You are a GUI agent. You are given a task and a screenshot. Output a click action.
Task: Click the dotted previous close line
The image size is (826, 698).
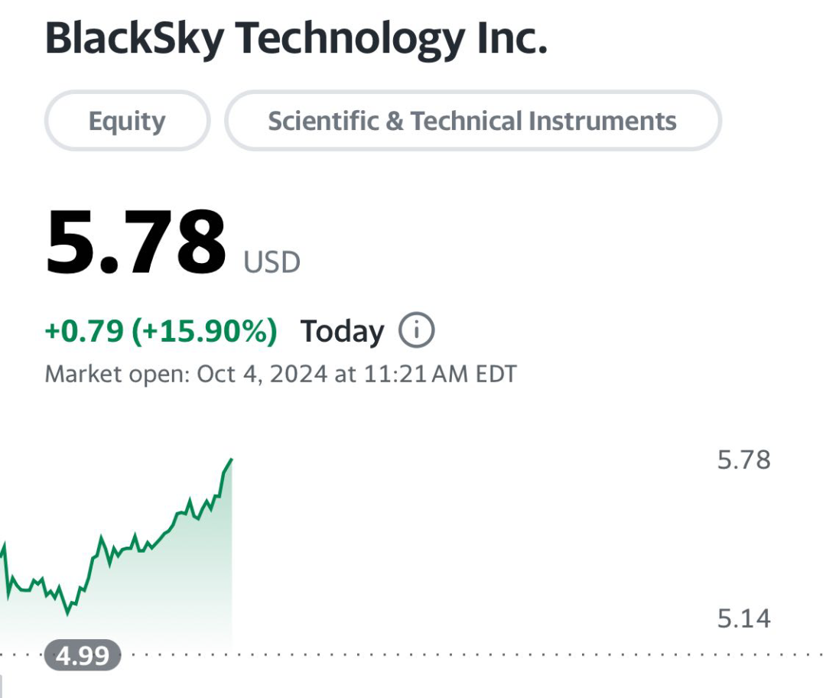474,655
